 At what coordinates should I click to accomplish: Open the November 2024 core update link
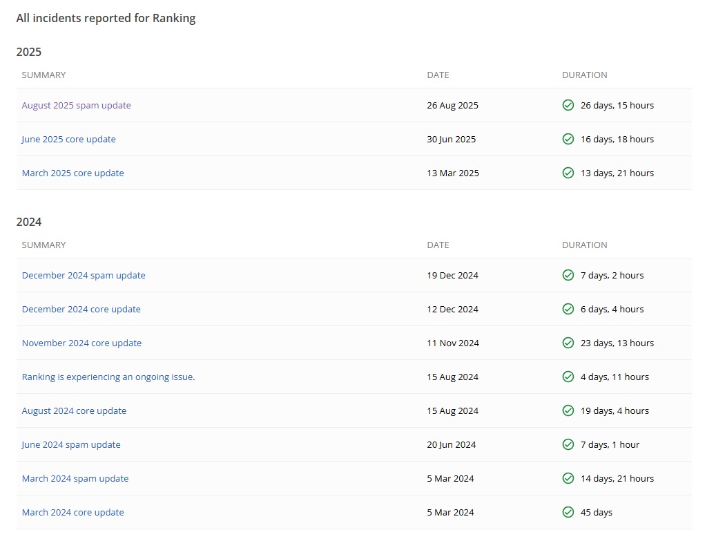pos(81,343)
